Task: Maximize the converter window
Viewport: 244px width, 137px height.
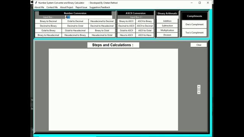Action: click(x=200, y=3)
